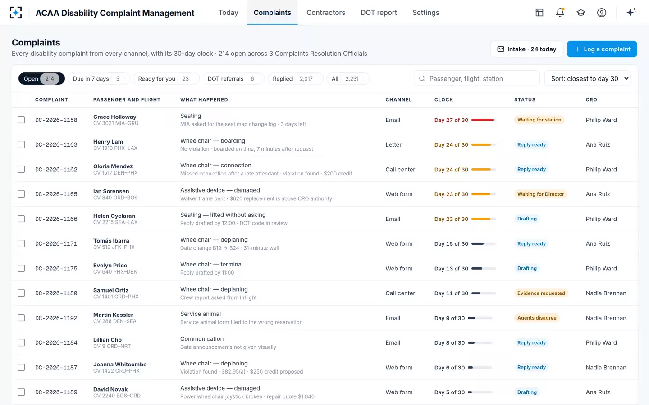Screen dimensions: 649x405
Task: Click the Log a complaint button
Action: click(602, 49)
